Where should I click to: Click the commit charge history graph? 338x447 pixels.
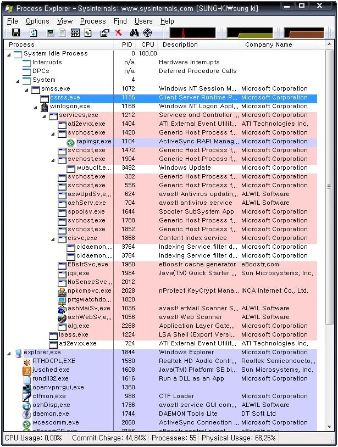(250, 33)
